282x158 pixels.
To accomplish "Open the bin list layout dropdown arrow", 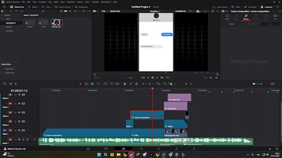I will pos(6,11).
